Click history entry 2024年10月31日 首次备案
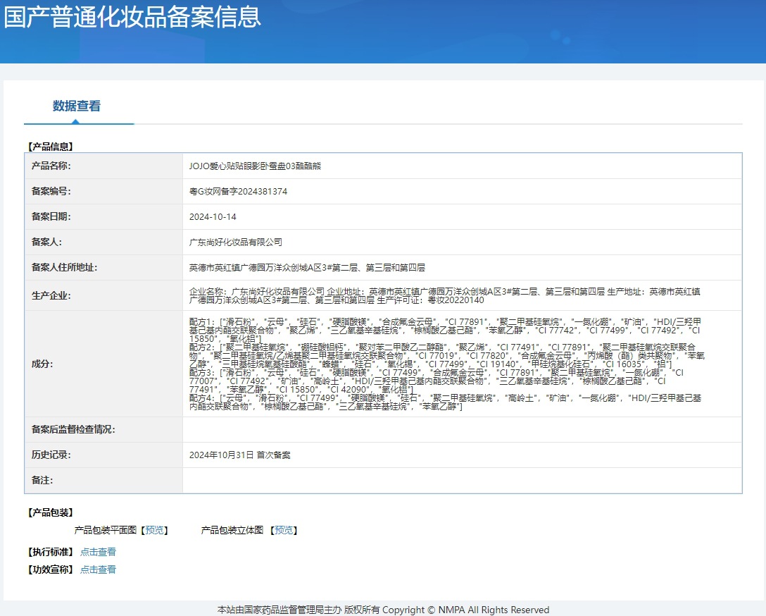 [x=240, y=455]
